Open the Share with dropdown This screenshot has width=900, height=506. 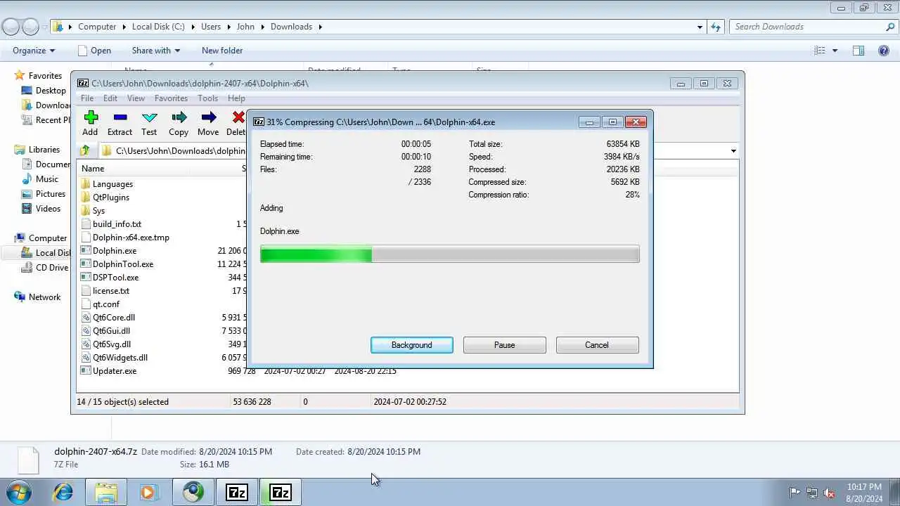(x=156, y=51)
